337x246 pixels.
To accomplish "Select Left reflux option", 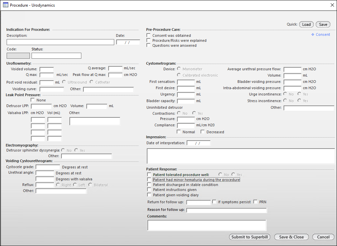I will 75,185.
